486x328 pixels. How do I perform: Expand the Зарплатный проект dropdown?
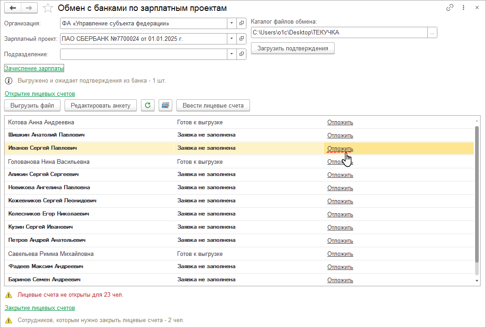click(231, 39)
